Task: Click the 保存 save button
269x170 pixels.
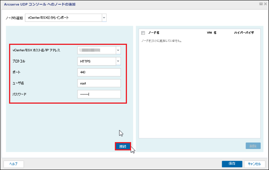Action: click(232, 164)
